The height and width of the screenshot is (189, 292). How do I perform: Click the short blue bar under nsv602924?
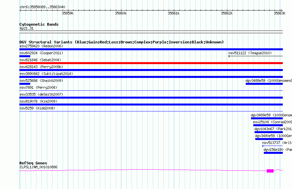pos(25,56)
